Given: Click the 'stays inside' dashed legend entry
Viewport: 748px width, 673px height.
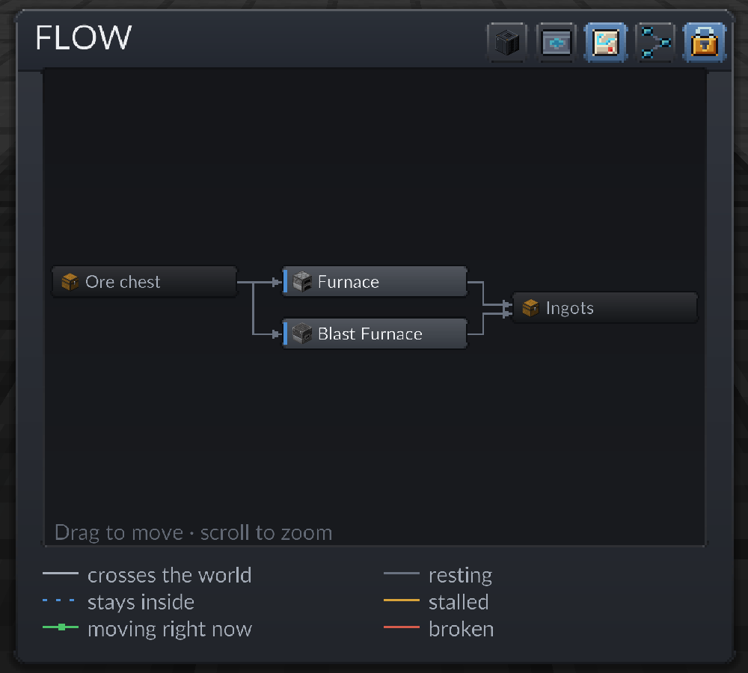Looking at the screenshot, I should pos(118,602).
